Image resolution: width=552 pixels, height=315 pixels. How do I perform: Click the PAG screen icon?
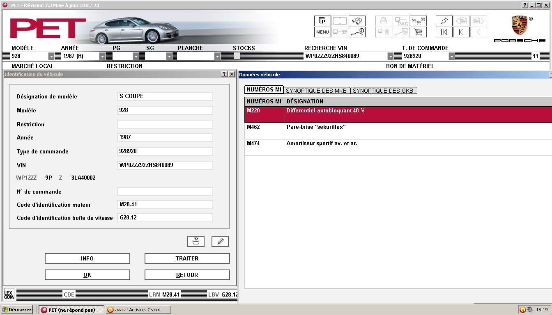pos(401,21)
